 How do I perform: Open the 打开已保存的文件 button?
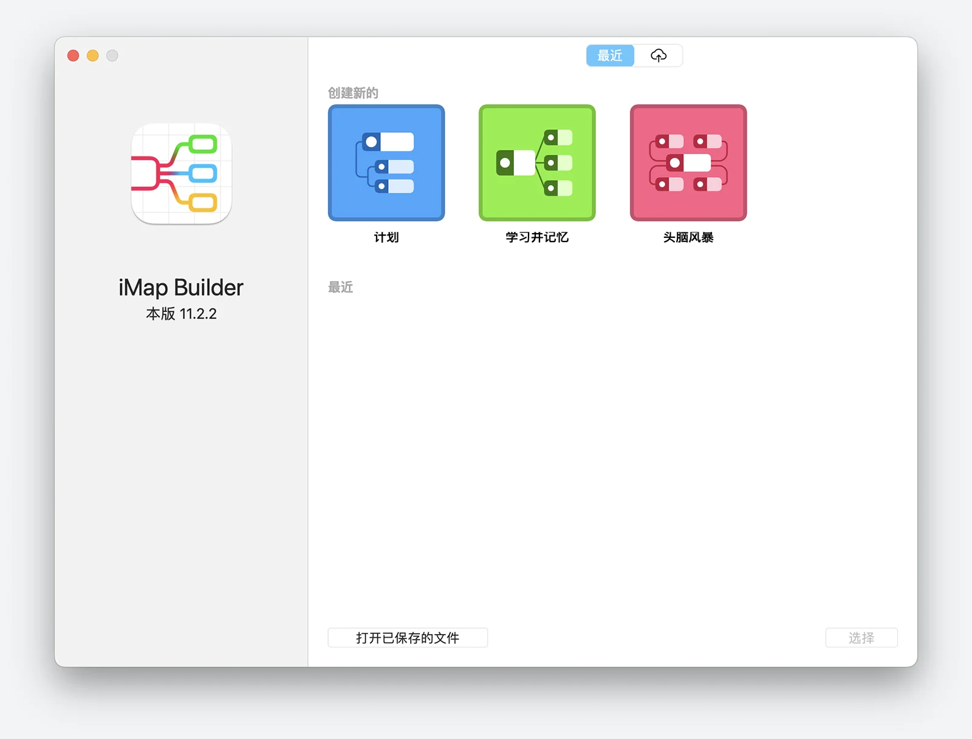click(408, 638)
